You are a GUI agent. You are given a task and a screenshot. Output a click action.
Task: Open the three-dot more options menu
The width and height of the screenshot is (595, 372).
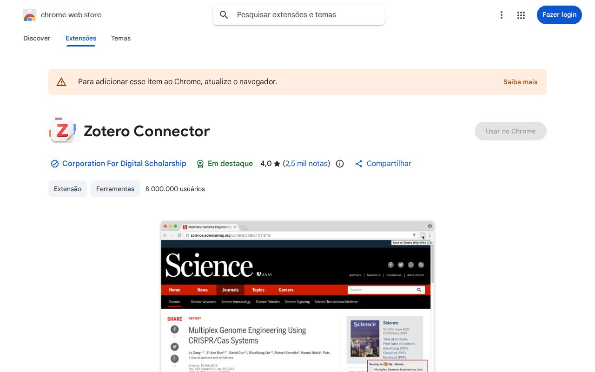click(501, 15)
